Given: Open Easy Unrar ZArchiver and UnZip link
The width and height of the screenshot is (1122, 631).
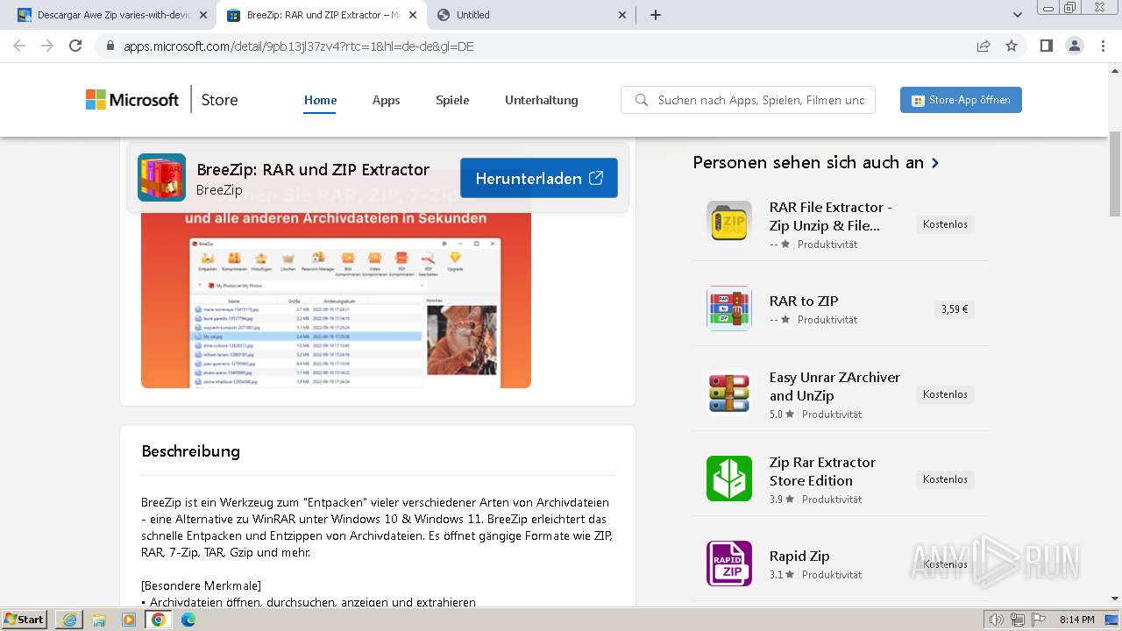Looking at the screenshot, I should coord(834,386).
